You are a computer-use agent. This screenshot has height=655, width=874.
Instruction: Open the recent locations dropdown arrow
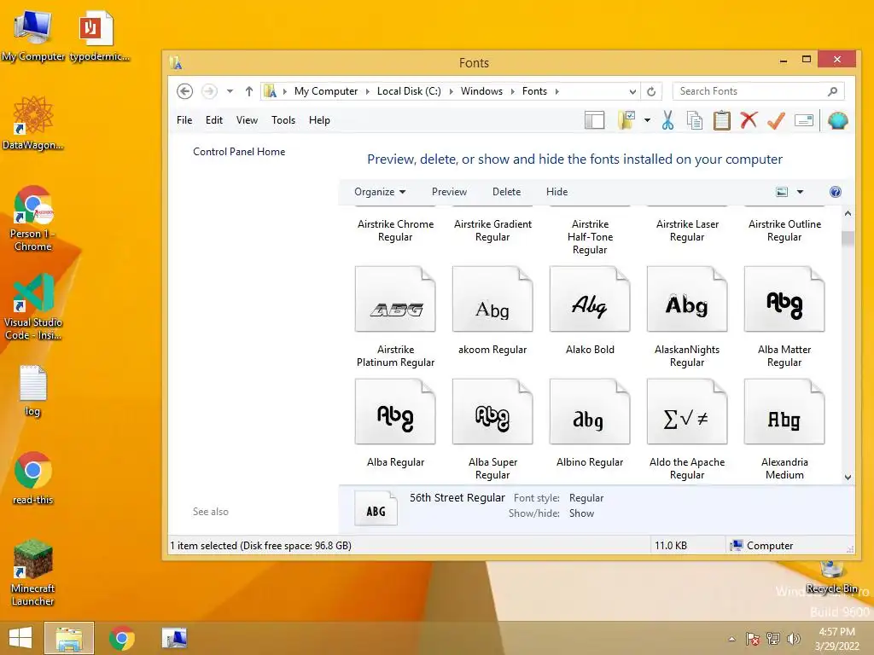click(230, 91)
